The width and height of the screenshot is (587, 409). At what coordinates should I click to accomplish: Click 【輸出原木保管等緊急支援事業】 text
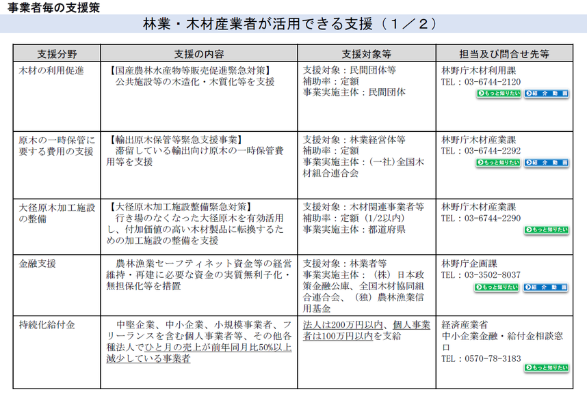(176, 140)
